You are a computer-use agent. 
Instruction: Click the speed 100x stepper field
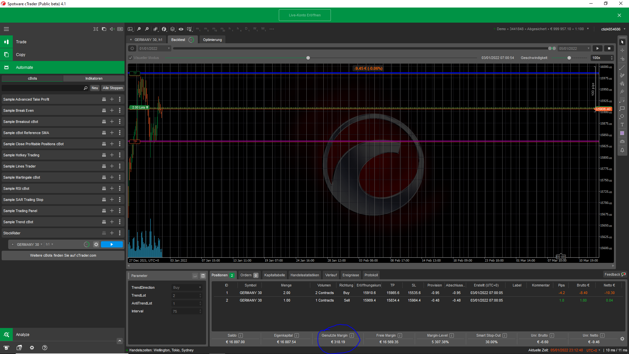[602, 58]
